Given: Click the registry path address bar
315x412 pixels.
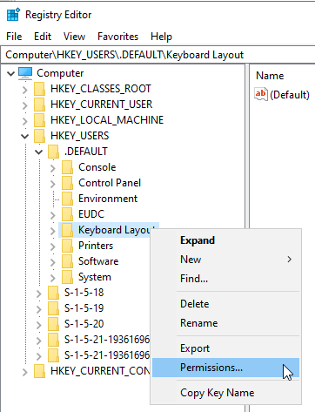Looking at the screenshot, I should pyautogui.click(x=158, y=55).
